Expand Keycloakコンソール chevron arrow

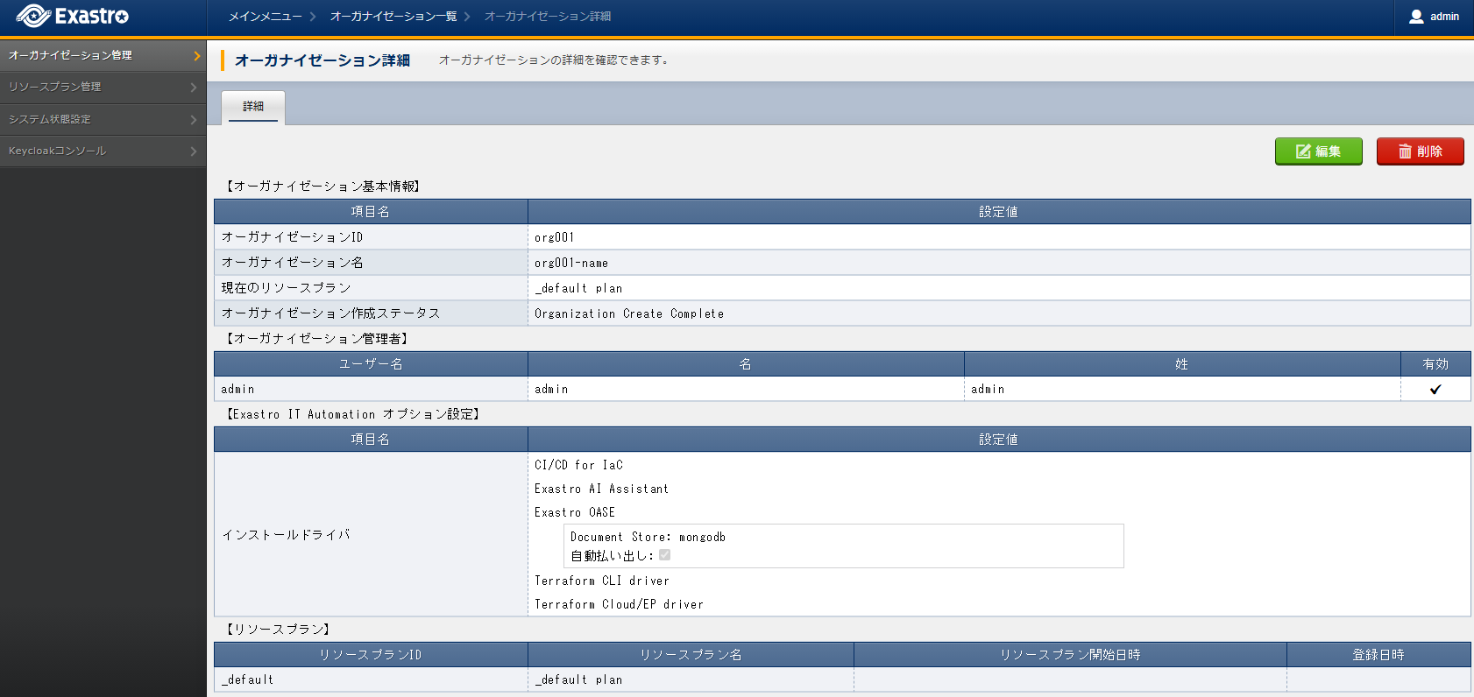194,151
